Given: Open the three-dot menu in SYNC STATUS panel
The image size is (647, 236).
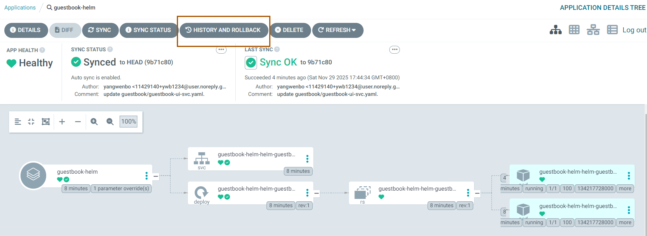Looking at the screenshot, I should pyautogui.click(x=221, y=50).
